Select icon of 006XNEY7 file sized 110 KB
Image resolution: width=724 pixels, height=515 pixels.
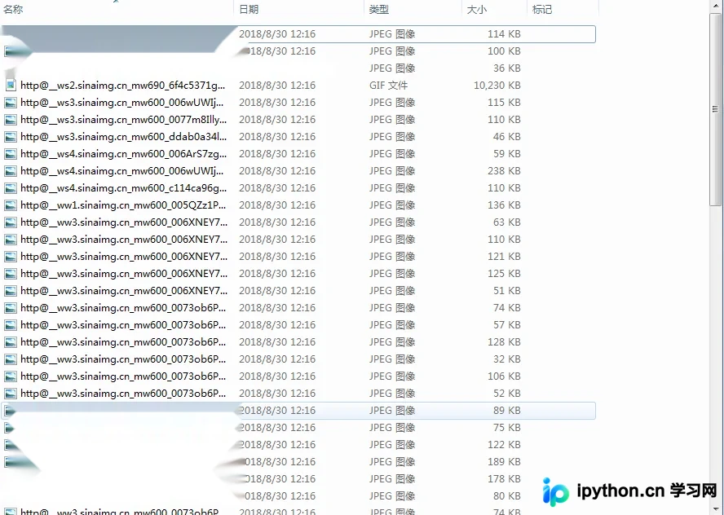click(11, 240)
